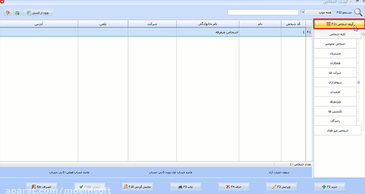
Task: Click the تلفن column header
Action: 103,24
